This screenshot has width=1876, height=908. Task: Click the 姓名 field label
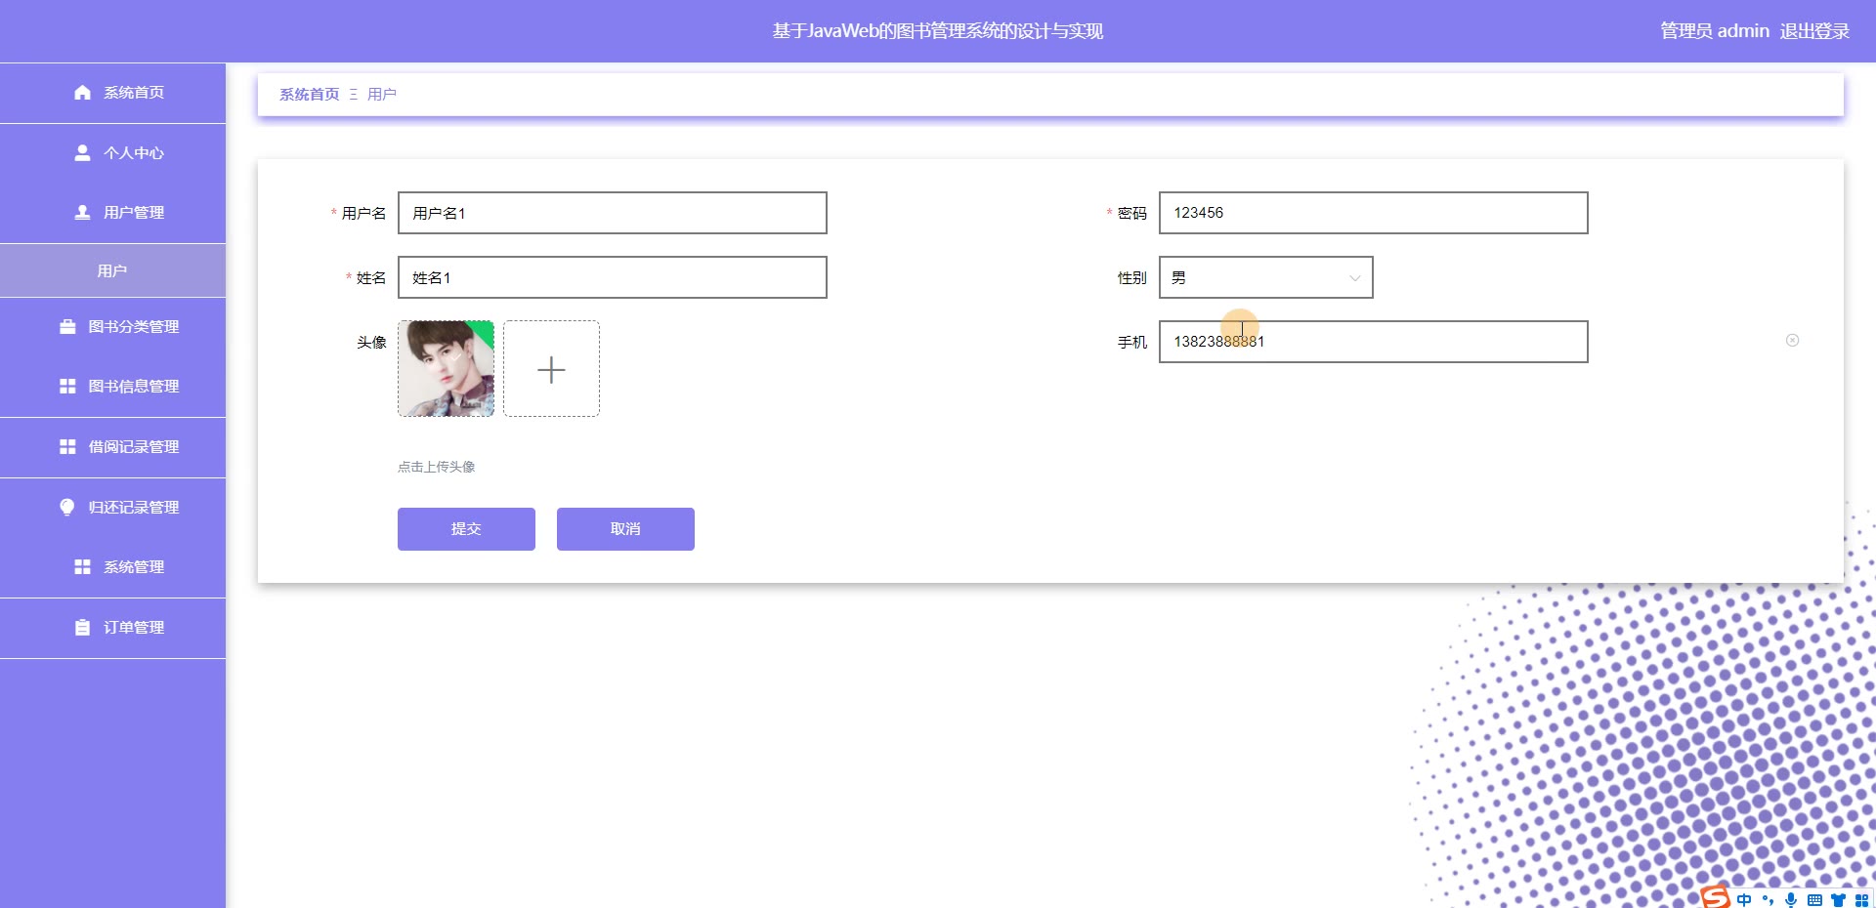[371, 278]
